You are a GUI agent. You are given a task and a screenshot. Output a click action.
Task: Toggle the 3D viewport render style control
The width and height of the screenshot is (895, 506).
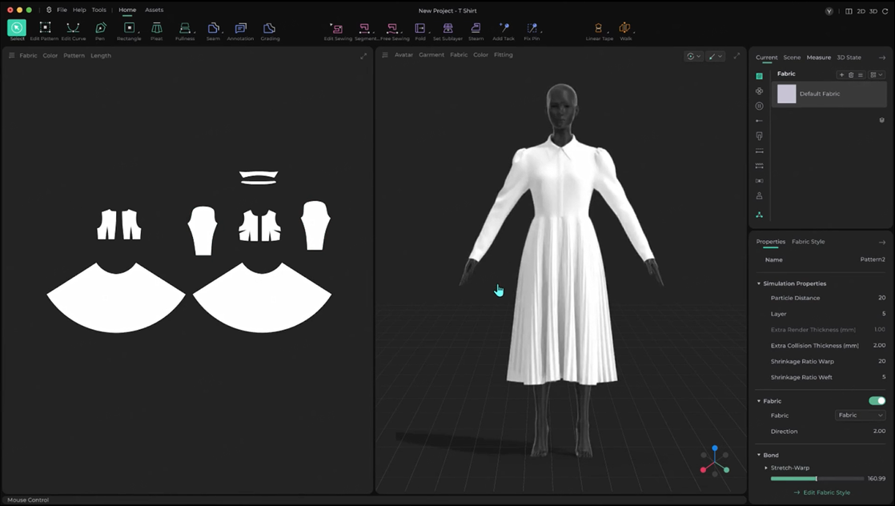point(690,56)
